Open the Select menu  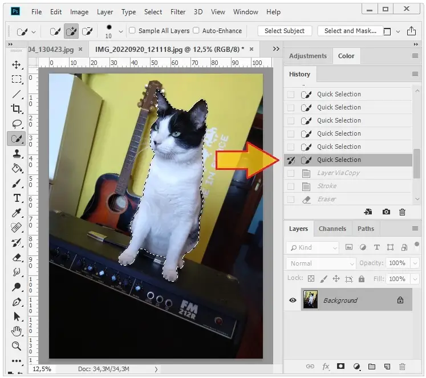pyautogui.click(x=153, y=12)
